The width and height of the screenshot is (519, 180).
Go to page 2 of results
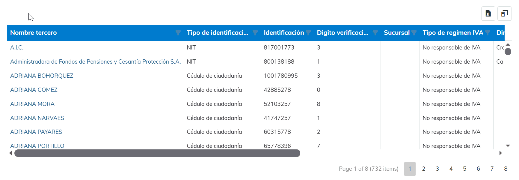423,169
